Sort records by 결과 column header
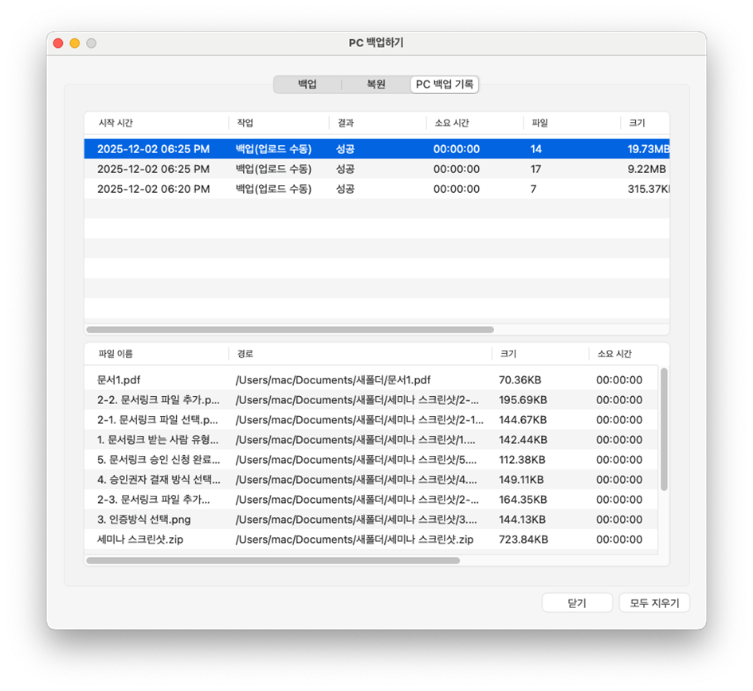Image resolution: width=753 pixels, height=691 pixels. pyautogui.click(x=345, y=124)
